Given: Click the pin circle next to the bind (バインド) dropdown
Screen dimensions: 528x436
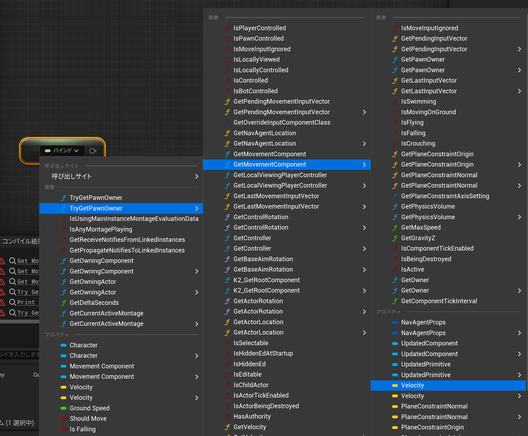Looking at the screenshot, I should tap(93, 151).
